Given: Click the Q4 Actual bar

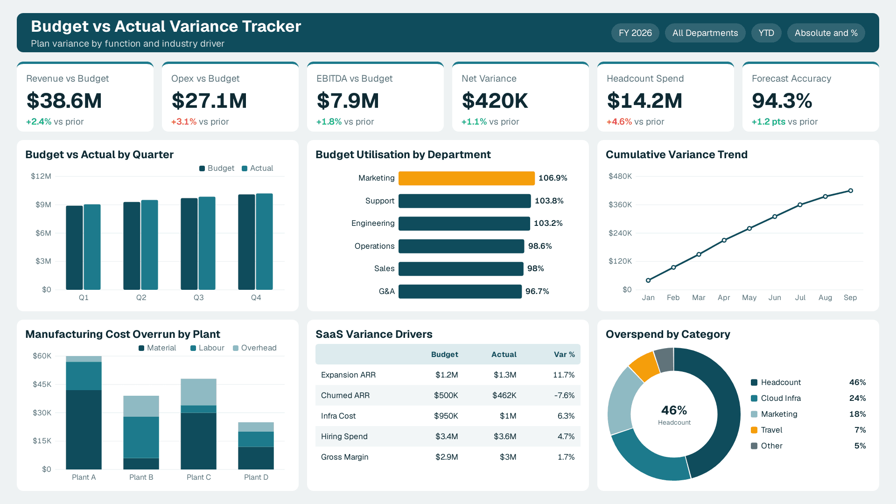Looking at the screenshot, I should 265,242.
